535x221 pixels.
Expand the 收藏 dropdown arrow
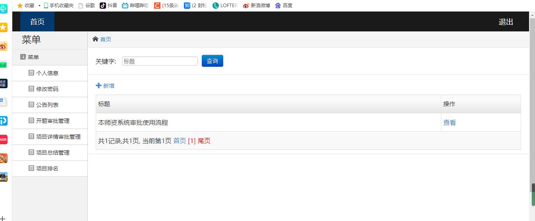(39, 6)
